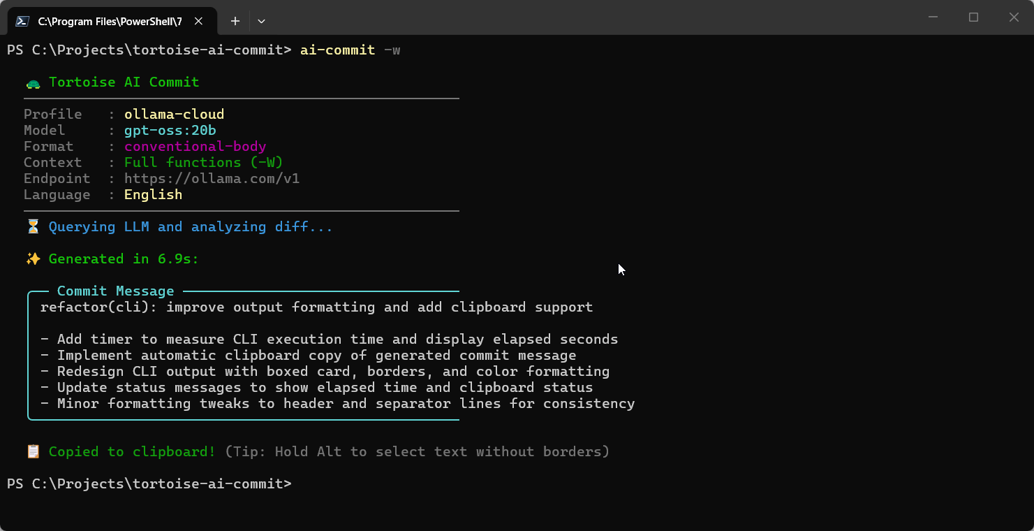Click the https://ollama.com/v1 endpoint URL
The image size is (1034, 531).
pos(212,179)
